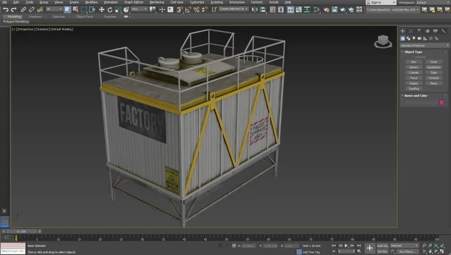Click the Key Filters button

point(408,252)
